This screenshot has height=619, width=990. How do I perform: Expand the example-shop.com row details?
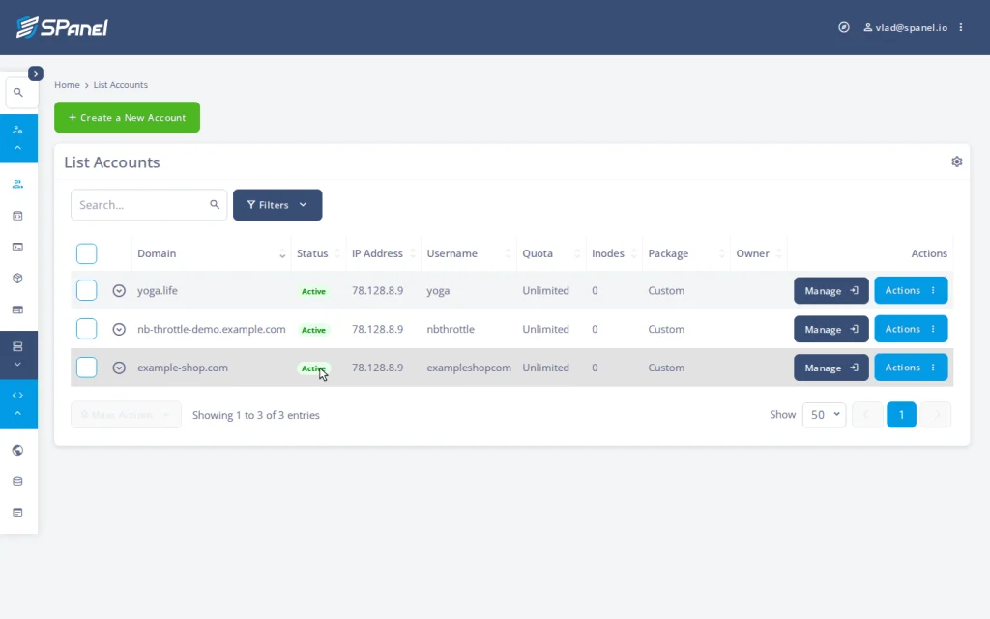click(119, 368)
